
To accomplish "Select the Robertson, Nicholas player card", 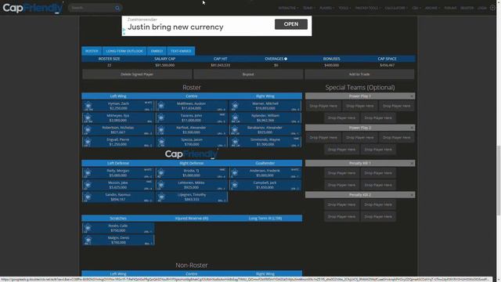I will pyautogui.click(x=118, y=130).
